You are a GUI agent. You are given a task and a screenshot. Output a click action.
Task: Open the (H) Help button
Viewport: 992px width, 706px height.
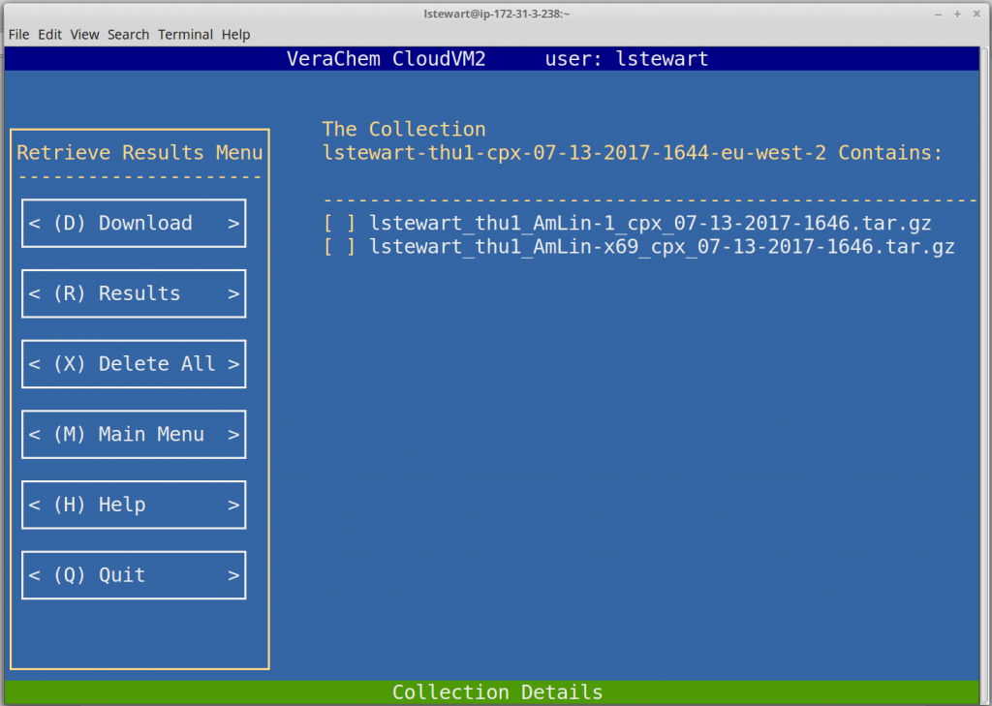tap(134, 505)
